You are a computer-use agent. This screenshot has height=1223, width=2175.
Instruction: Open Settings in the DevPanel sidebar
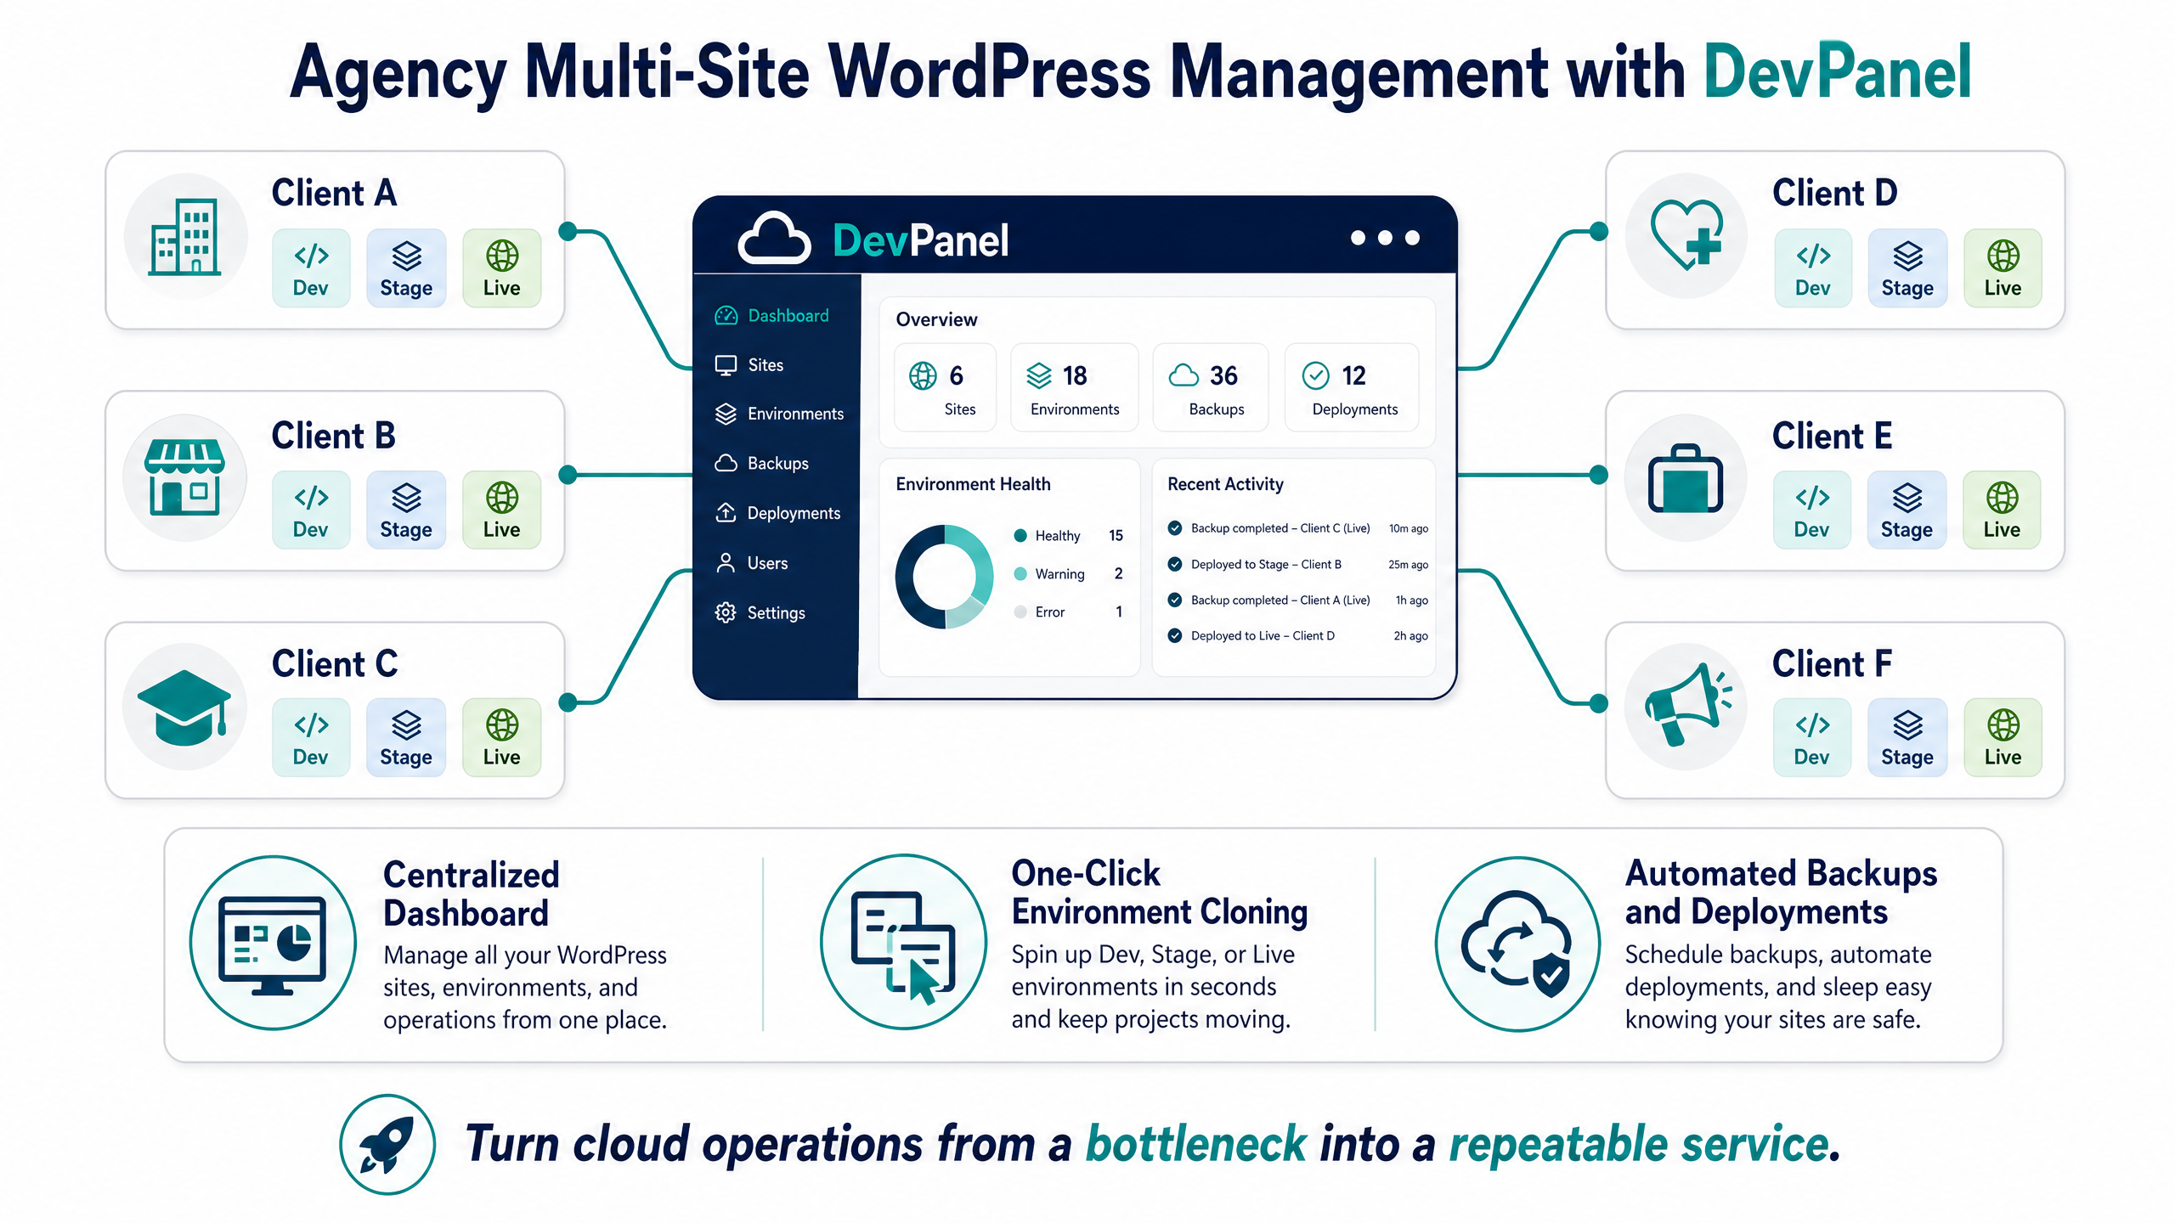(760, 612)
